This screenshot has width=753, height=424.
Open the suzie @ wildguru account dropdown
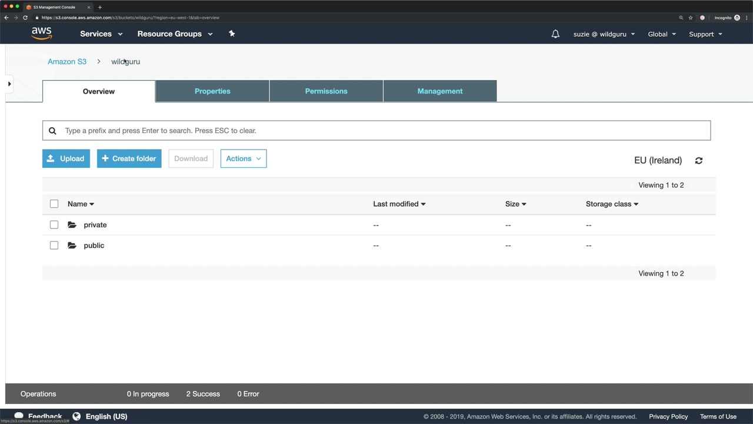604,34
